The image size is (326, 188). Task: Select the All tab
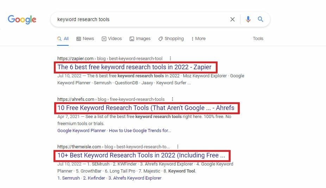click(63, 39)
